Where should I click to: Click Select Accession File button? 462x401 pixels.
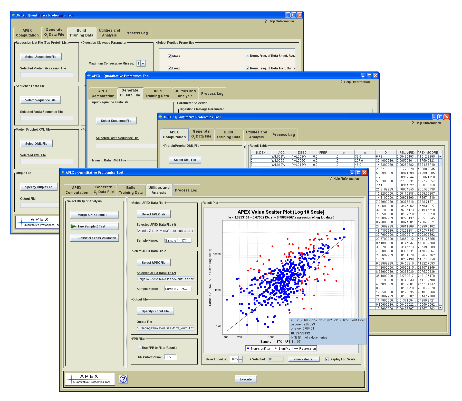(41, 57)
